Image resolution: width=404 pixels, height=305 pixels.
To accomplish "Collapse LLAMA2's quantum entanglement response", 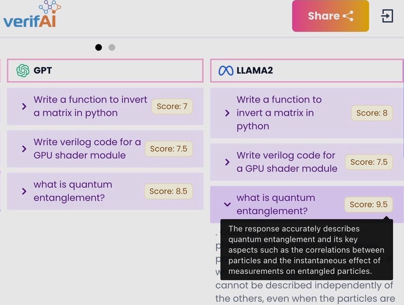I will point(227,205).
